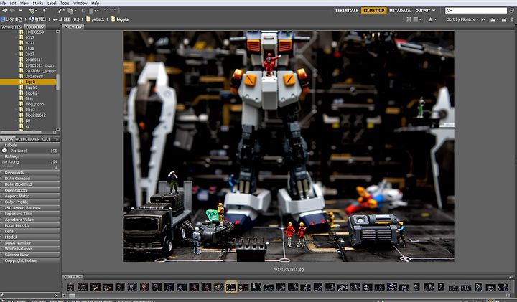Click the 201711052811.jpg filename label
Screen dimensions: 517x302
pyautogui.click(x=288, y=269)
